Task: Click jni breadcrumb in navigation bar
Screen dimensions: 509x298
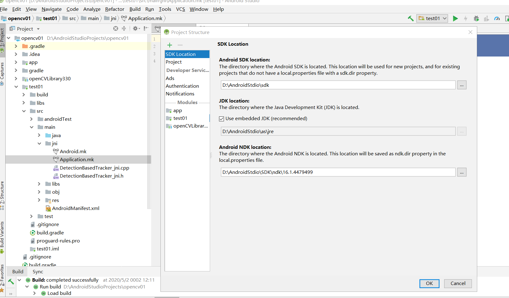Action: click(x=110, y=19)
